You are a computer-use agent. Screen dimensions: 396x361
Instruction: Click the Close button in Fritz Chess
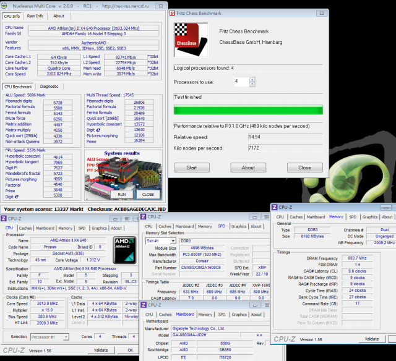pos(305,168)
